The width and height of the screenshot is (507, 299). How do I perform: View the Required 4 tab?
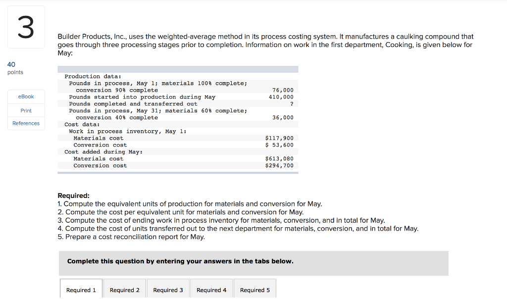click(x=211, y=290)
